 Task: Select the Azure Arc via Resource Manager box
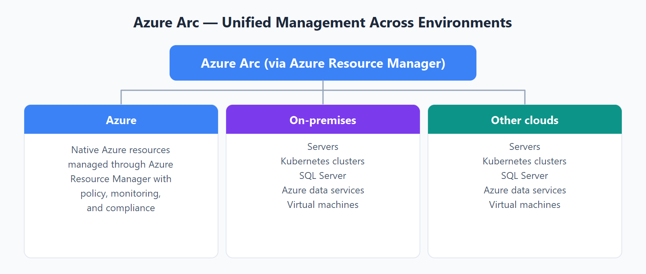coord(323,63)
